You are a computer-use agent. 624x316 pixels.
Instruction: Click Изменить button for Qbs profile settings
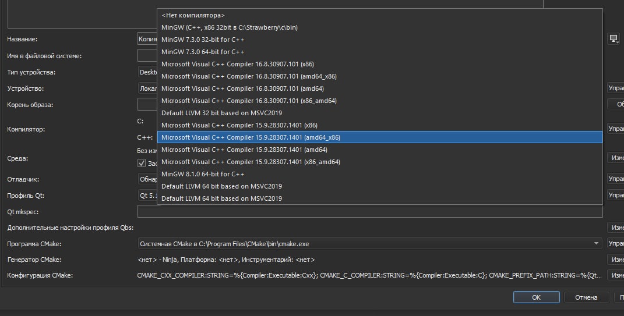point(616,228)
